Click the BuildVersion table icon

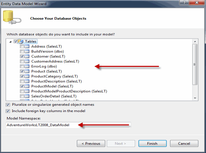[27, 51]
